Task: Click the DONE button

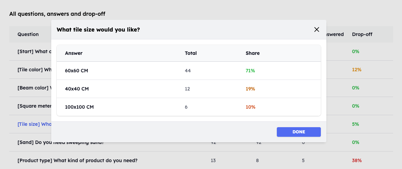Action: pyautogui.click(x=298, y=132)
